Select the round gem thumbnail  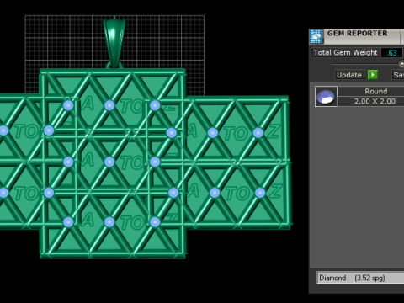(x=326, y=97)
